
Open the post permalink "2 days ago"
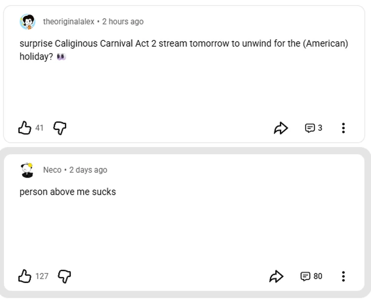(x=88, y=170)
